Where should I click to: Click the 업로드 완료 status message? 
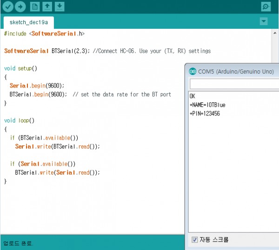point(18,243)
